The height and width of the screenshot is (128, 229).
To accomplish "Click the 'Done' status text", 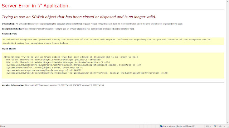I will click(3, 126).
